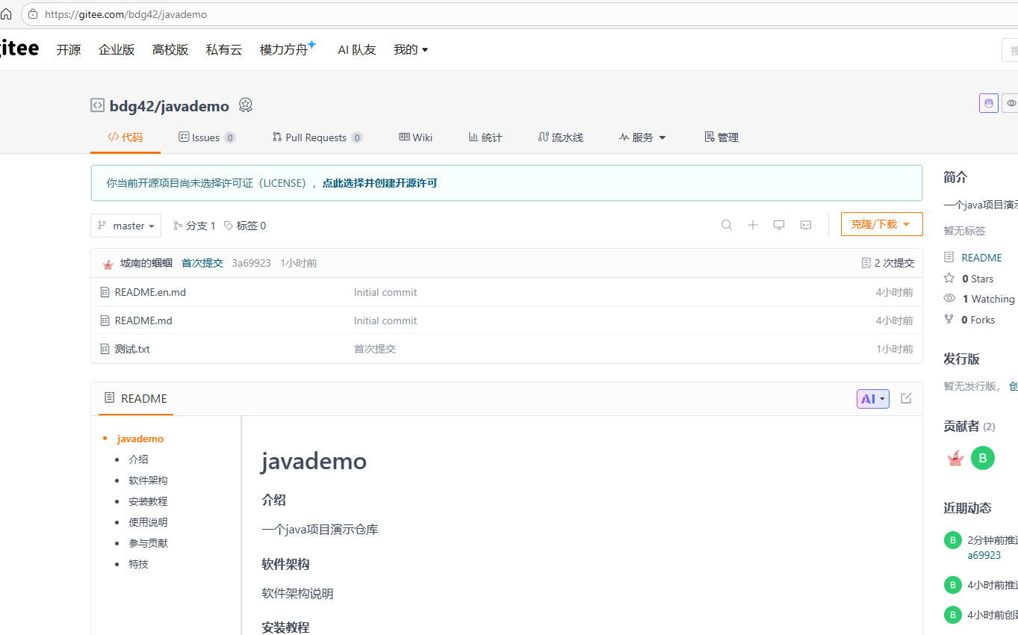This screenshot has height=635, width=1018.
Task: Open the 标签 0 tags link
Action: pyautogui.click(x=245, y=226)
